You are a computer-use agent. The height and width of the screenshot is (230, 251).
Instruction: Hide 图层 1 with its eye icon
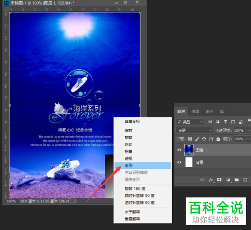pos(179,150)
